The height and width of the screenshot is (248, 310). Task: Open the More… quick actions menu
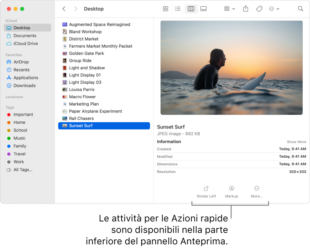click(256, 192)
